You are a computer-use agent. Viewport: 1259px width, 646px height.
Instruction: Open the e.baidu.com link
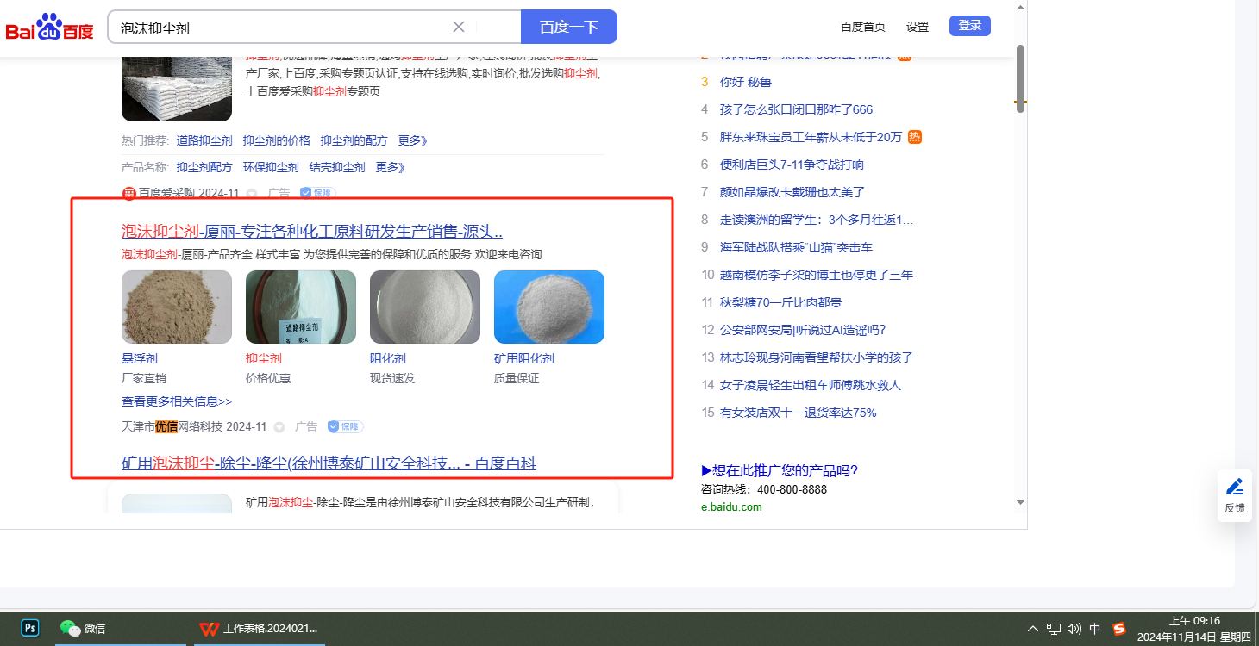(731, 506)
